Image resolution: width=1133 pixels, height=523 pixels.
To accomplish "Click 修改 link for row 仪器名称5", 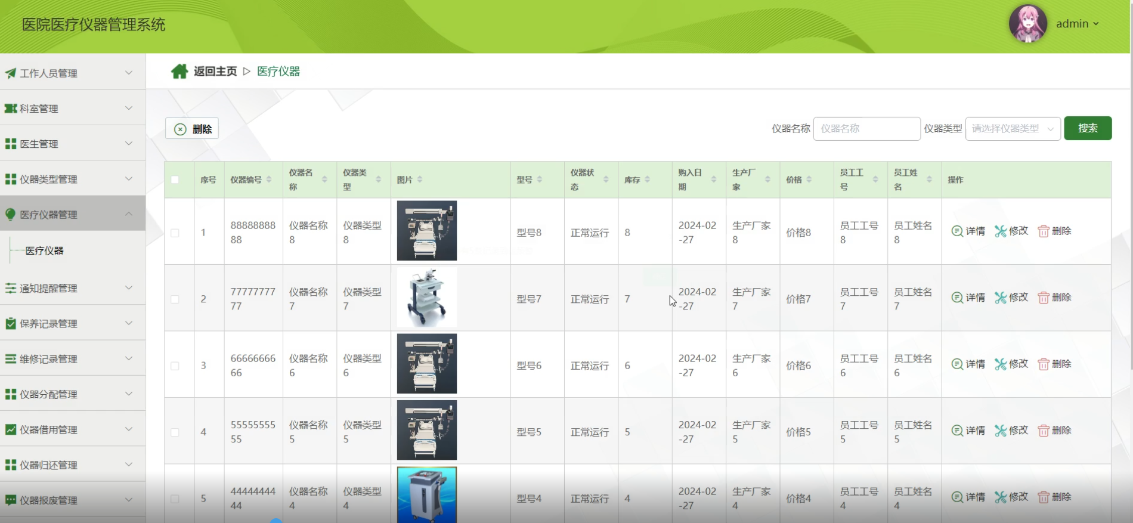I will pos(1019,431).
